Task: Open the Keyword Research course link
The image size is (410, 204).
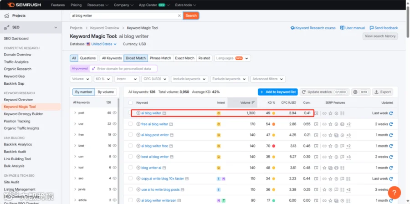Action: click(x=313, y=28)
